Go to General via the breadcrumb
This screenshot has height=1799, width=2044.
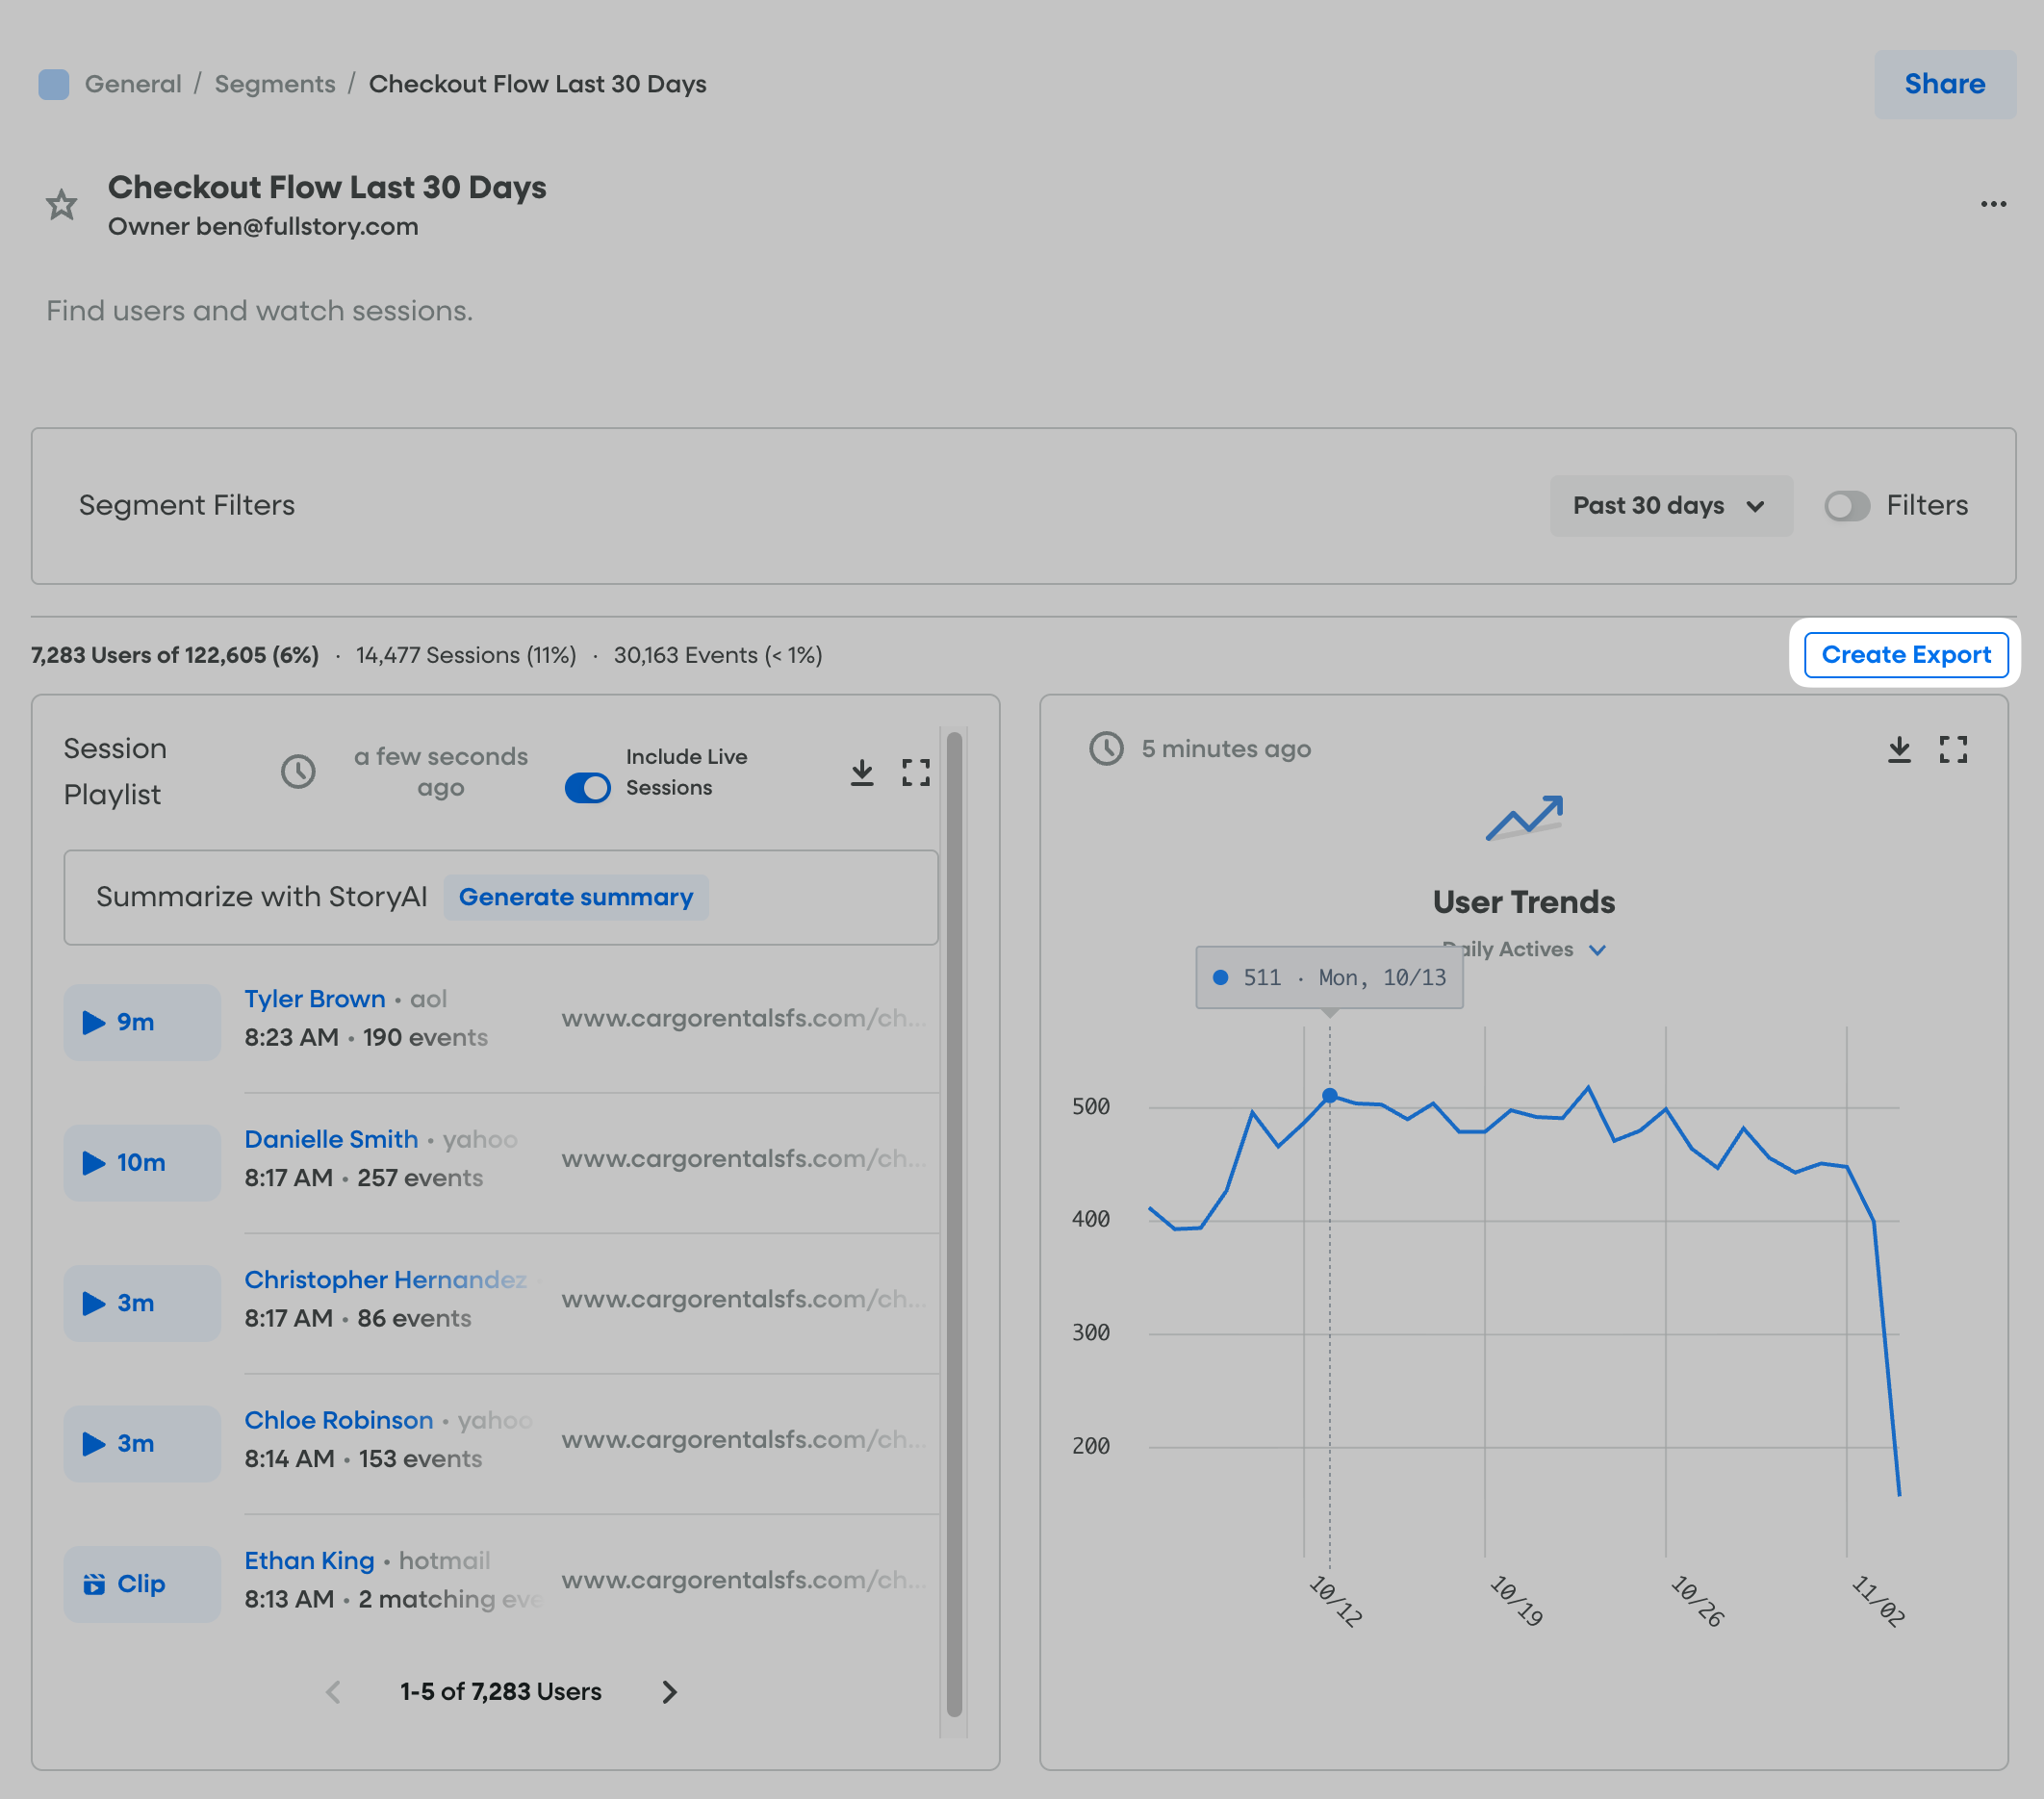(x=133, y=84)
